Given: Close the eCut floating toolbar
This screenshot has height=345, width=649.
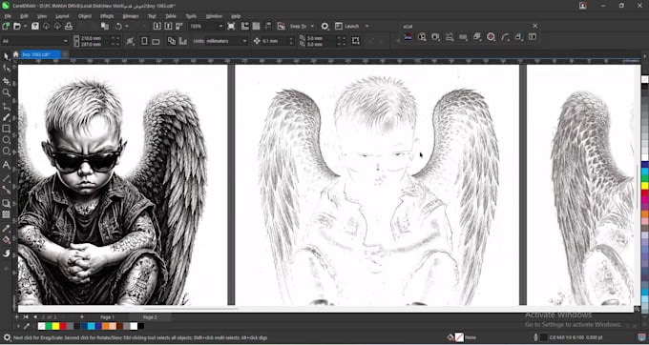Looking at the screenshot, I should (x=534, y=26).
